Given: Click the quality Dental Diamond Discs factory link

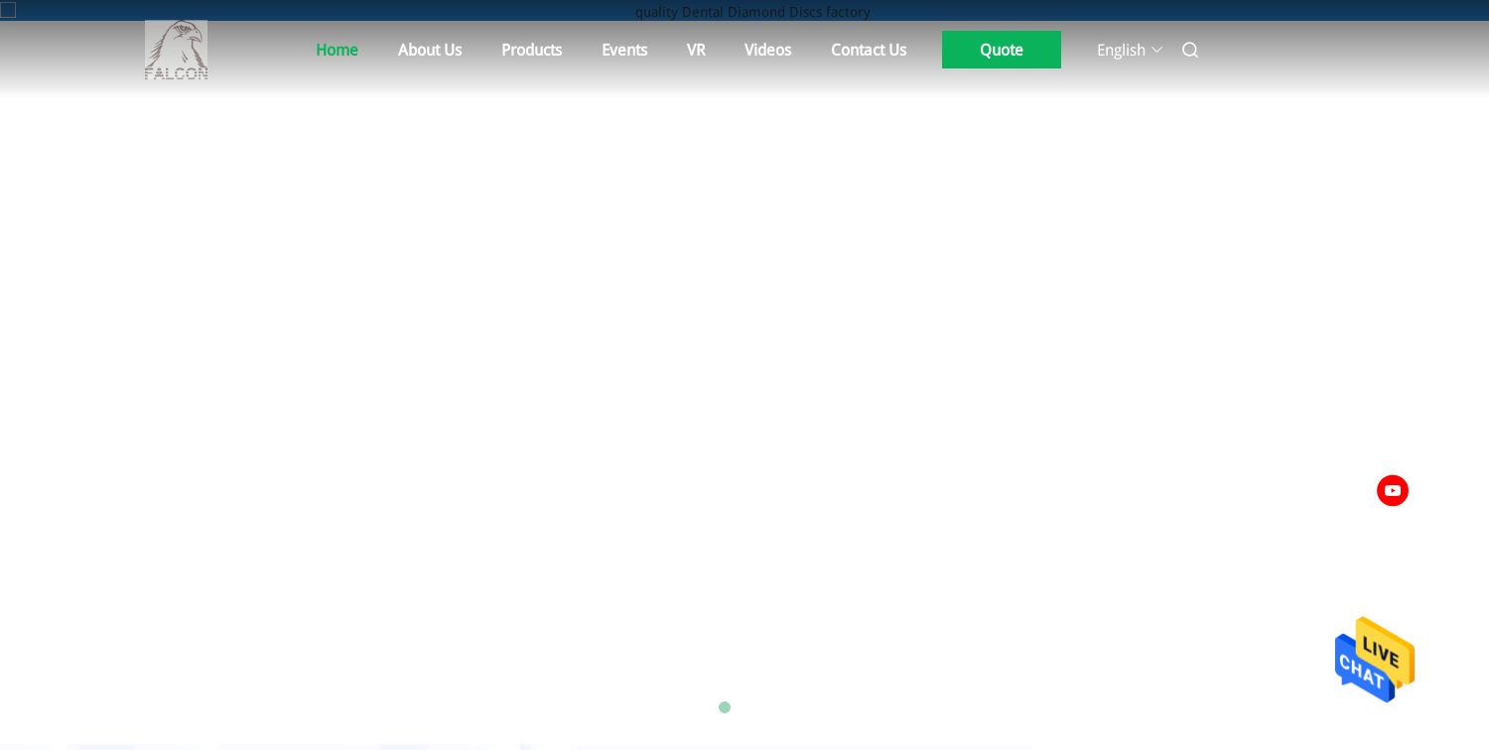Looking at the screenshot, I should [x=752, y=12].
